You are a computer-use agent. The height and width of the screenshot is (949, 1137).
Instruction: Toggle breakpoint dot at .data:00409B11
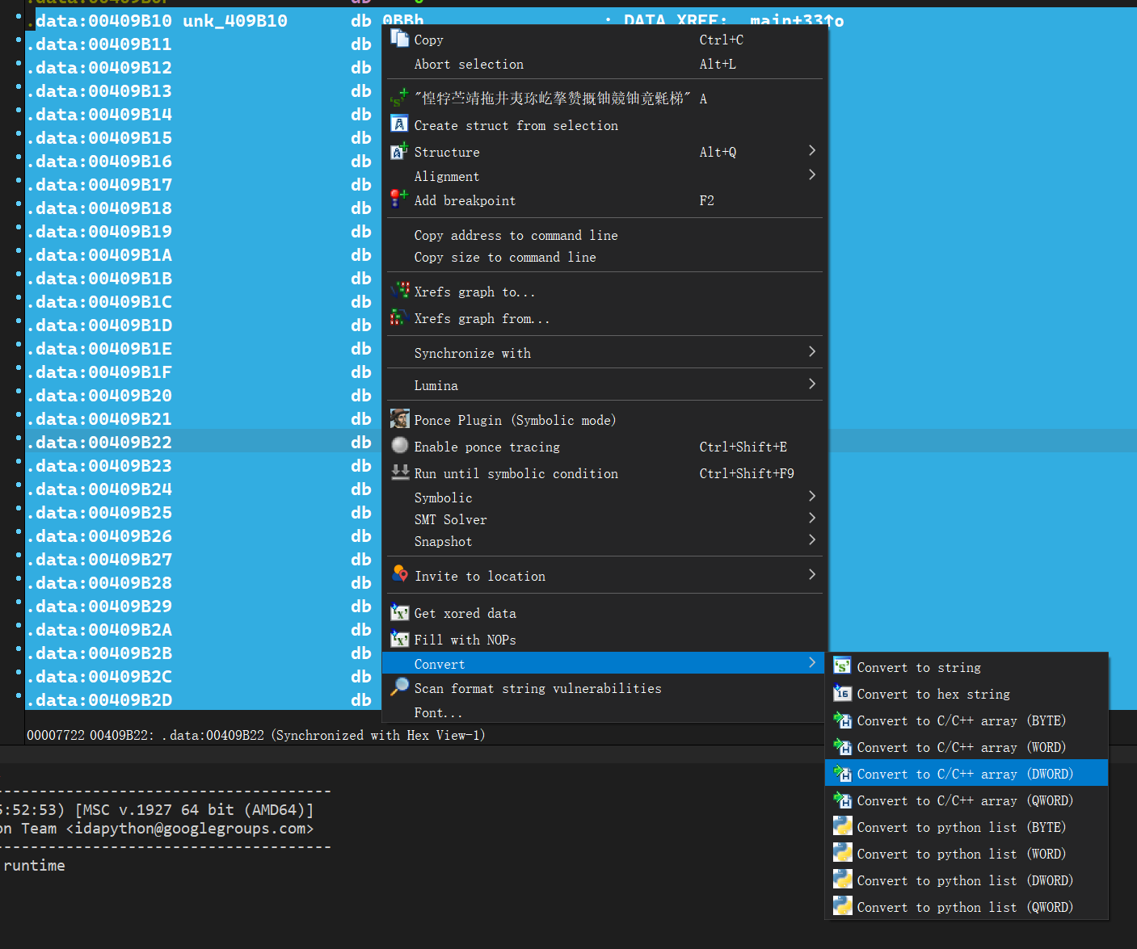(19, 39)
